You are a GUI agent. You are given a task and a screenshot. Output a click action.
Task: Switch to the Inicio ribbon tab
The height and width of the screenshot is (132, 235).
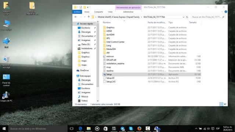[x=87, y=12]
